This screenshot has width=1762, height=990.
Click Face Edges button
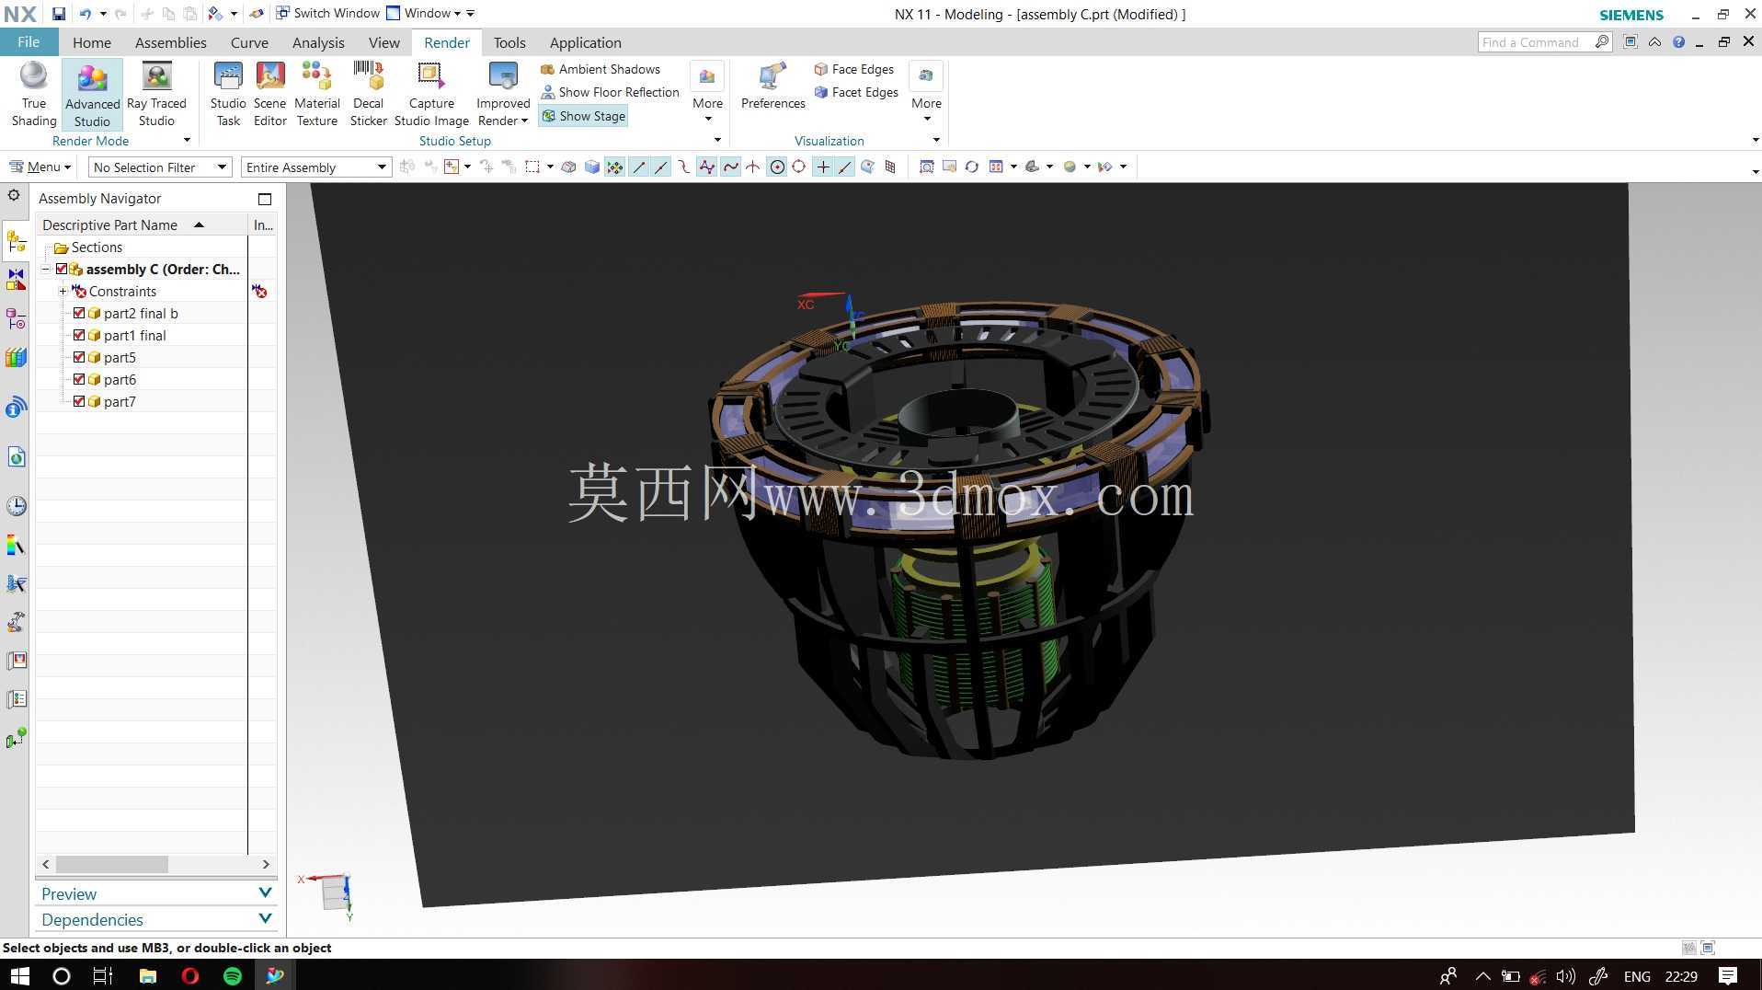853,69
